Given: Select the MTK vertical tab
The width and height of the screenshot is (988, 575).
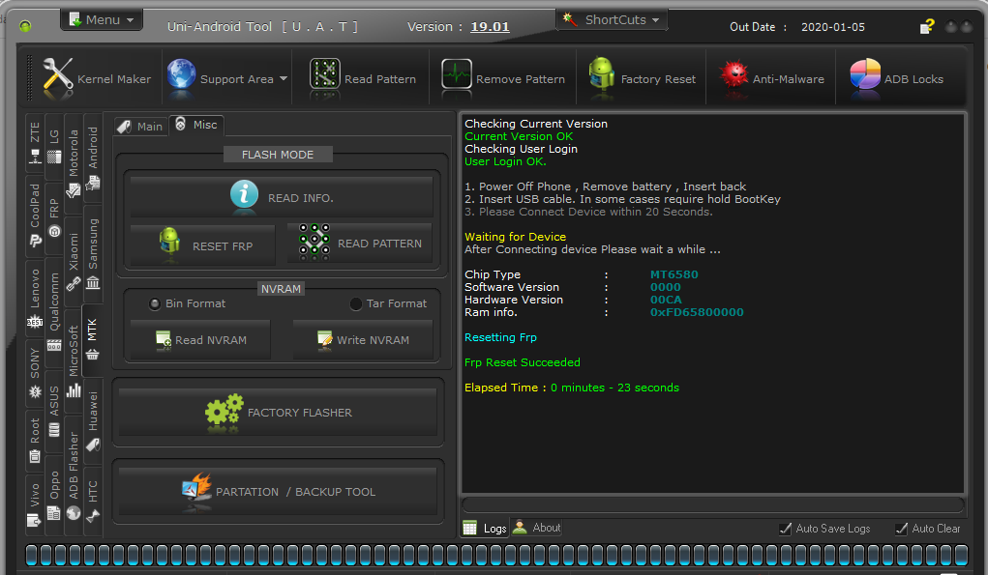Looking at the screenshot, I should 93,339.
